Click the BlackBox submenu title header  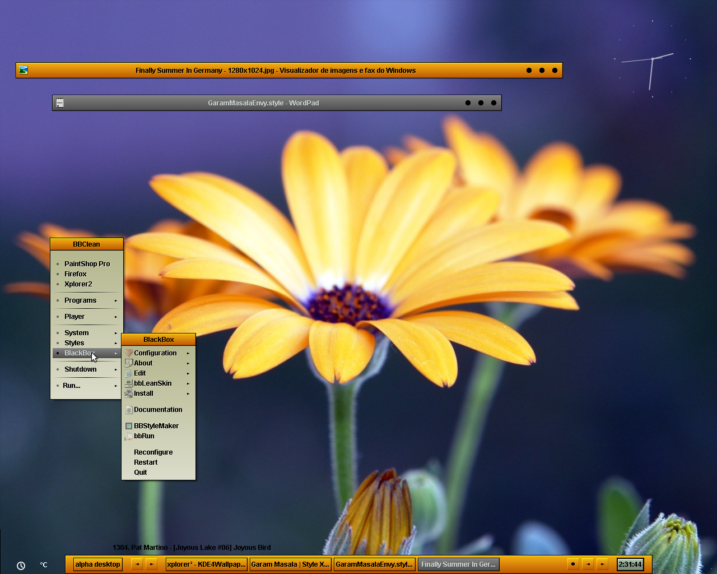(159, 340)
